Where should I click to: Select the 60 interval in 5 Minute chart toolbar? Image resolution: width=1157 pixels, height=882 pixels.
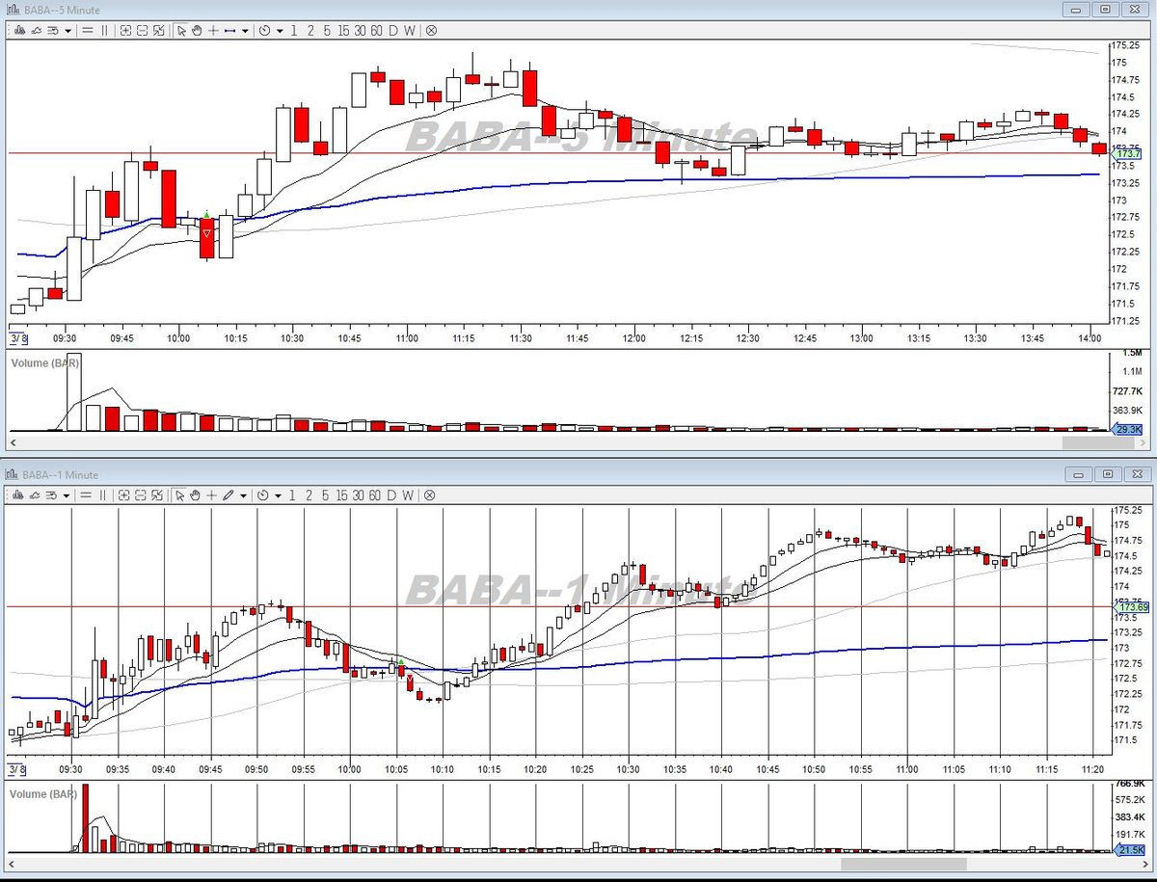377,30
